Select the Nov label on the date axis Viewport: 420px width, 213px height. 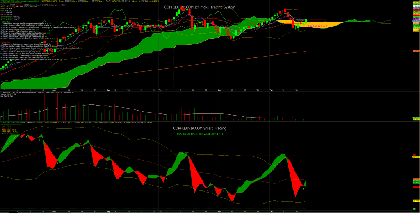click(219, 89)
